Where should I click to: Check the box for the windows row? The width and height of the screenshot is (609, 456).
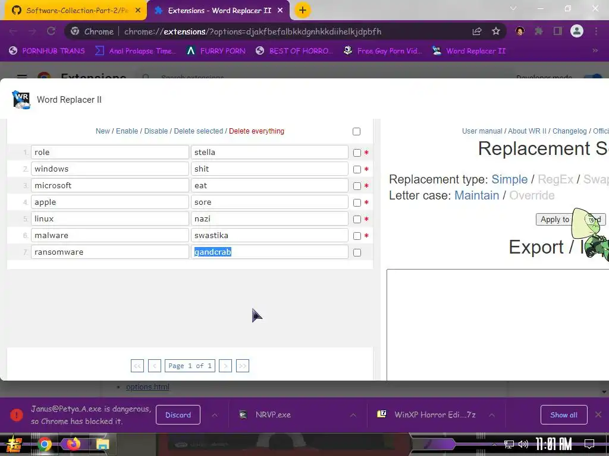[x=357, y=169]
